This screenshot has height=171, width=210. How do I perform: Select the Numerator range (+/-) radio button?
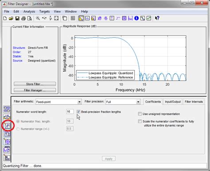point(18,129)
